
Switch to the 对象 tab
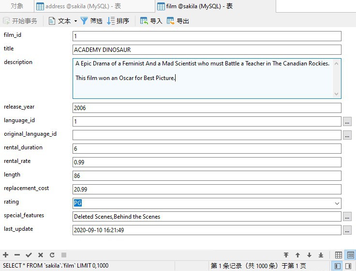coord(17,6)
